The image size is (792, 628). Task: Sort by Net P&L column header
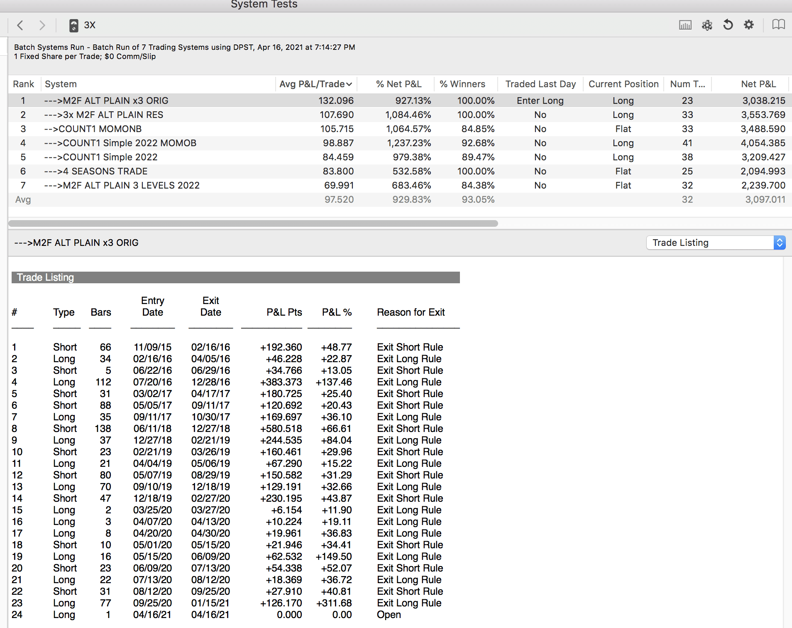758,84
